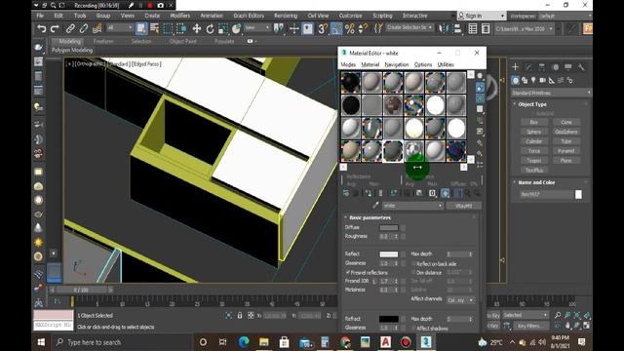
Task: Choose the Rectangular Selection Region tool
Action: pos(169,28)
